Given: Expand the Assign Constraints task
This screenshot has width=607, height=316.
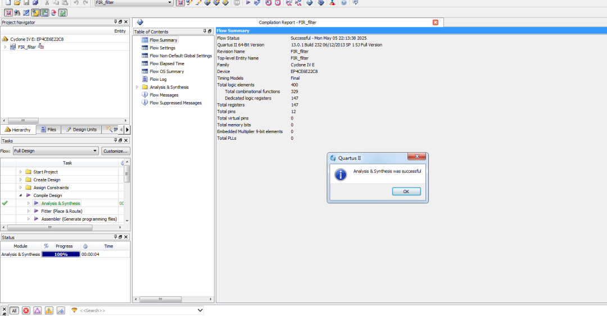Looking at the screenshot, I should 21,187.
